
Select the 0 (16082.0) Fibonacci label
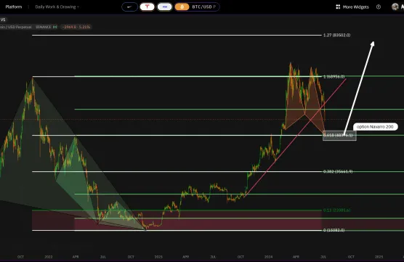[334, 230]
